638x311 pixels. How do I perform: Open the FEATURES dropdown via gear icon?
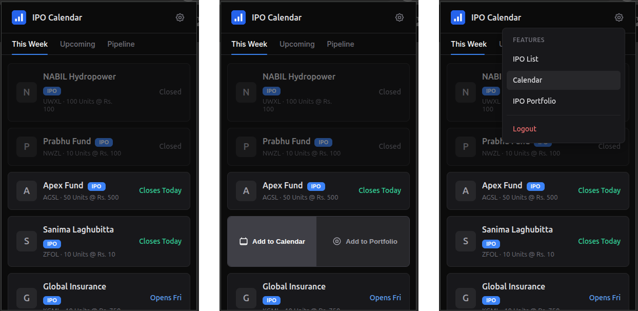click(x=619, y=17)
